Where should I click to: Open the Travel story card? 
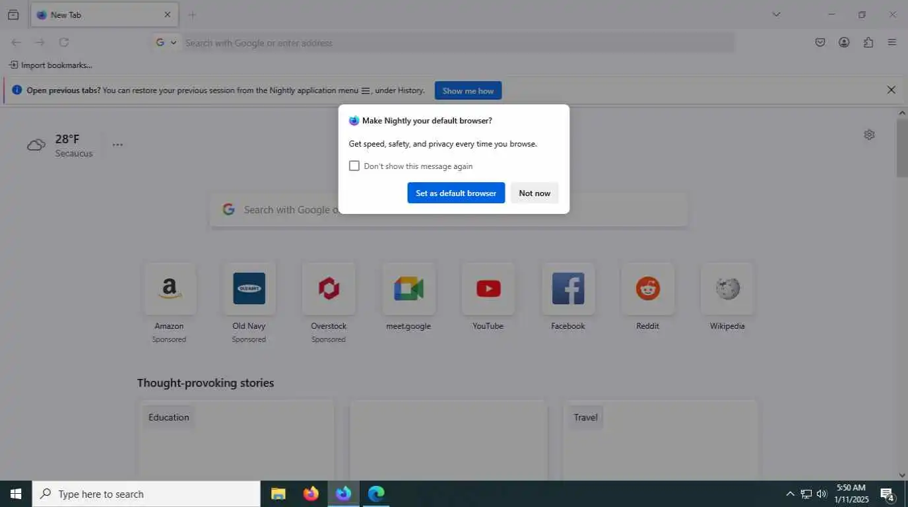661,440
